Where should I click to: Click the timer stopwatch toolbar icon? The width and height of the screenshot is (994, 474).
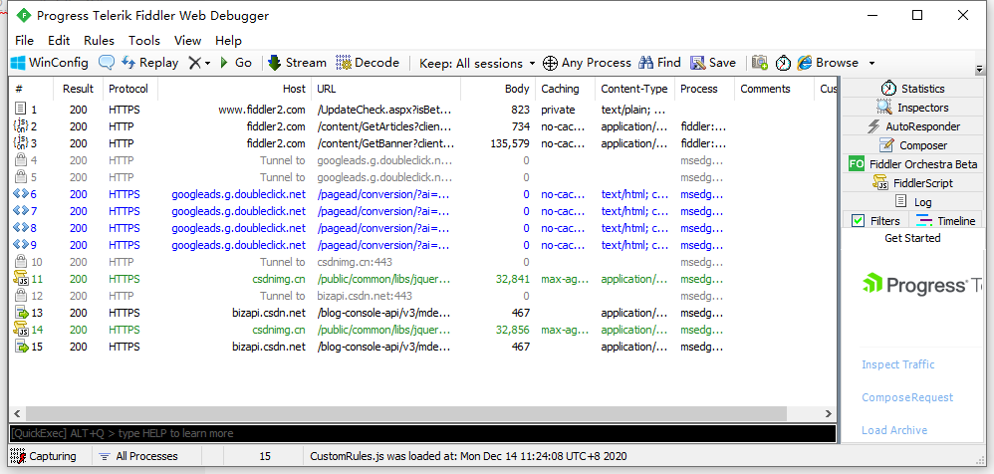784,63
